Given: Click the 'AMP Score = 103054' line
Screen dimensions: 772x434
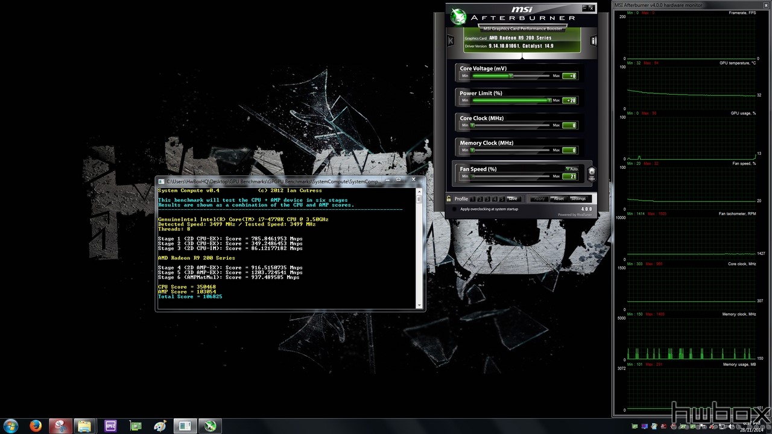Looking at the screenshot, I should click(187, 292).
